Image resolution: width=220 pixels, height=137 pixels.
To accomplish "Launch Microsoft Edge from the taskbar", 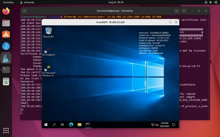I will (x=71, y=125).
